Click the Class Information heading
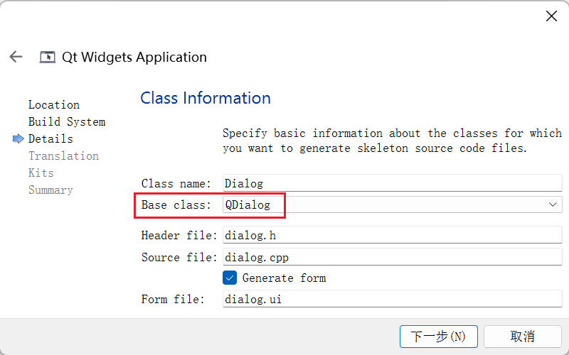This screenshot has width=569, height=355. click(206, 98)
